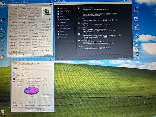Select Operating System in Speccy sidebar
156x117 pixels.
(x=66, y=11)
